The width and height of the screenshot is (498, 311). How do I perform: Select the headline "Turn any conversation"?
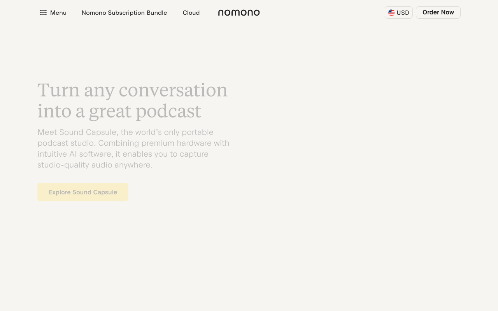[x=132, y=90]
